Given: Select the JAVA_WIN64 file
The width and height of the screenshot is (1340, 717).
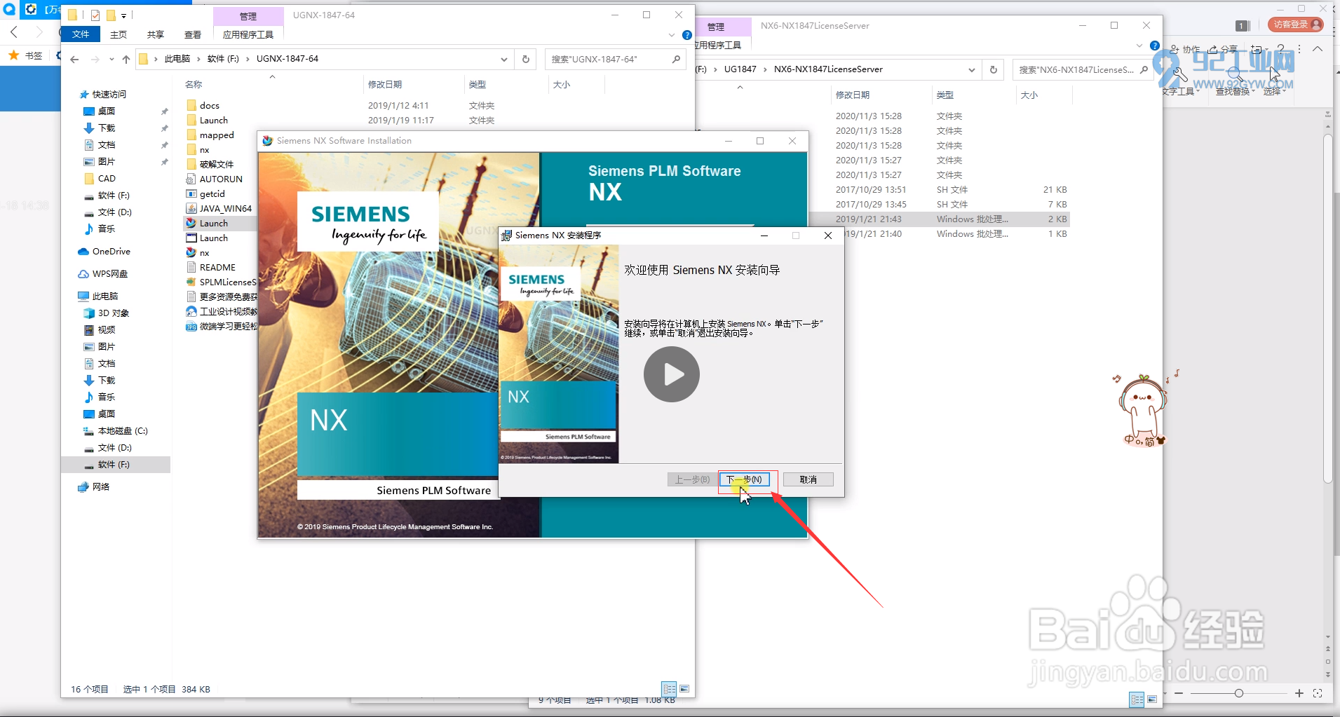Looking at the screenshot, I should (x=225, y=209).
